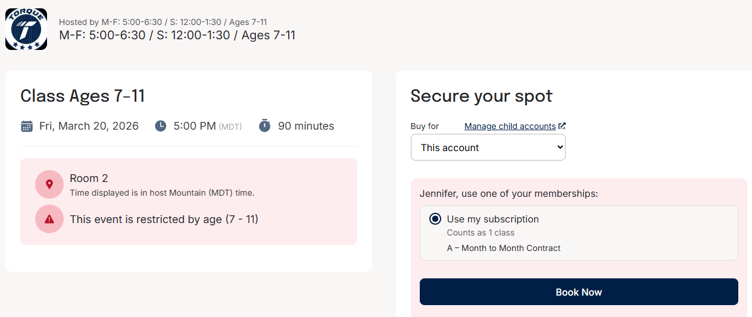Click the A – Month to Month Contract text
Viewport: 752px width, 317px height.
click(504, 248)
